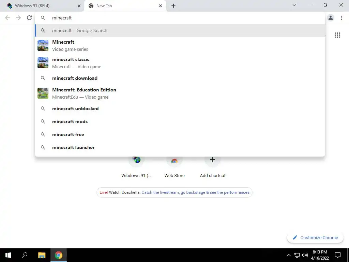Open a new tab with plus button
The width and height of the screenshot is (349, 262).
point(173,6)
